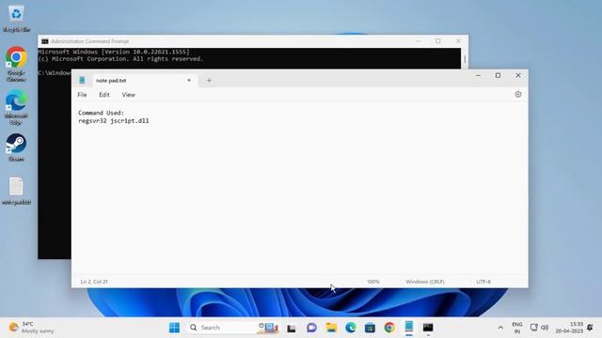Viewport: 602px width, 338px height.
Task: Open the File menu in Notepad
Action: (x=82, y=95)
